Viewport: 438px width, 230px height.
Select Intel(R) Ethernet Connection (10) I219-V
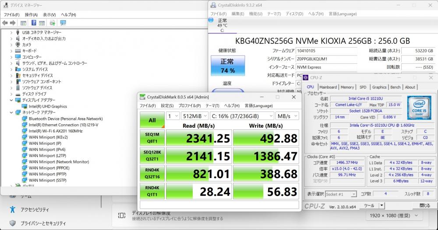(x=64, y=125)
